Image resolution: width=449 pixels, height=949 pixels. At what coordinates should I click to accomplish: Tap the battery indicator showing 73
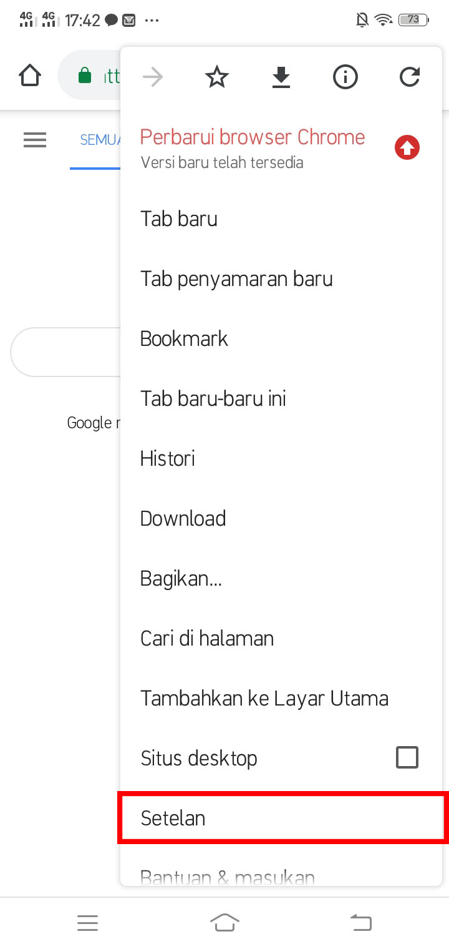[413, 19]
